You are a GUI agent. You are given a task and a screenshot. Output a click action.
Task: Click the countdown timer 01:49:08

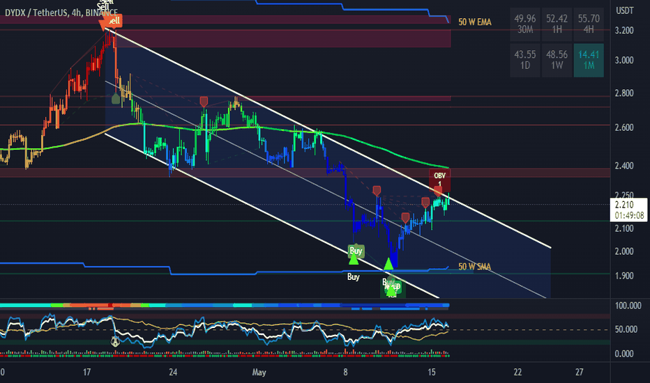point(629,215)
